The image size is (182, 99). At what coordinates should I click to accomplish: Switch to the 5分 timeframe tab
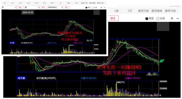click(x=13, y=3)
